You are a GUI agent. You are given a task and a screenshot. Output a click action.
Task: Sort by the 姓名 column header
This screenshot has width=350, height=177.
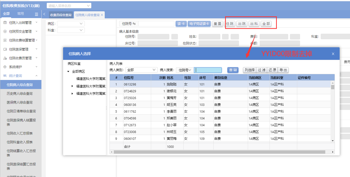click(175, 78)
